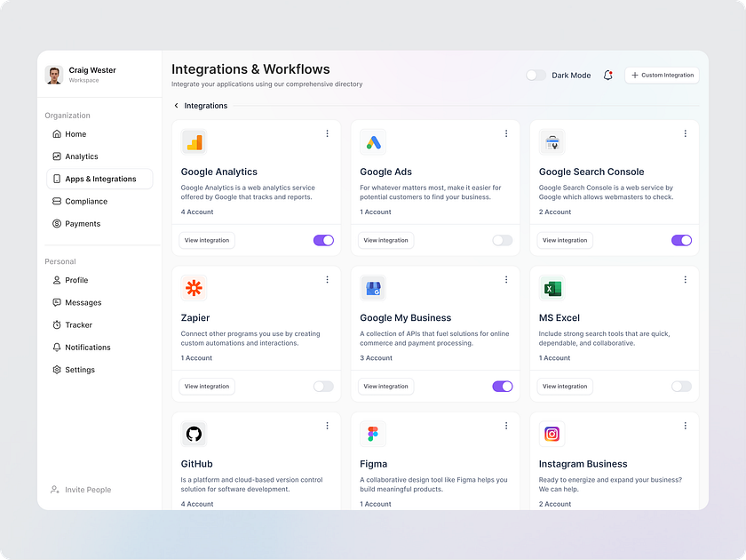Image resolution: width=746 pixels, height=560 pixels.
Task: Open notifications via the bell icon
Action: (607, 75)
